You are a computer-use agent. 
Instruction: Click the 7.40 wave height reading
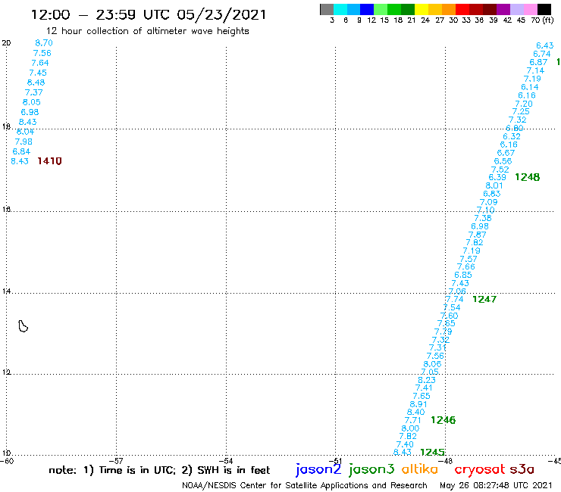pyautogui.click(x=405, y=444)
